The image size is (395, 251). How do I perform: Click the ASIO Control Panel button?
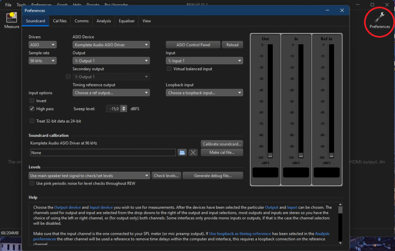(x=193, y=45)
